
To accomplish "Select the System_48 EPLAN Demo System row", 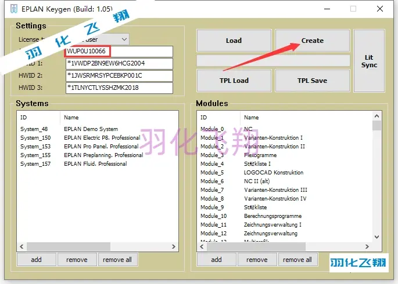I will pyautogui.click(x=98, y=129).
